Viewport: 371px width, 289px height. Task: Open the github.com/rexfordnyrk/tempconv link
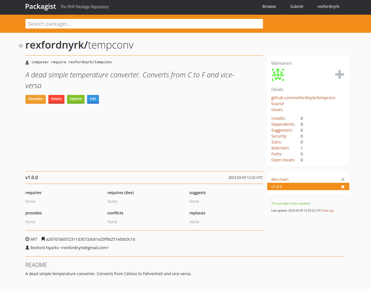pos(303,98)
